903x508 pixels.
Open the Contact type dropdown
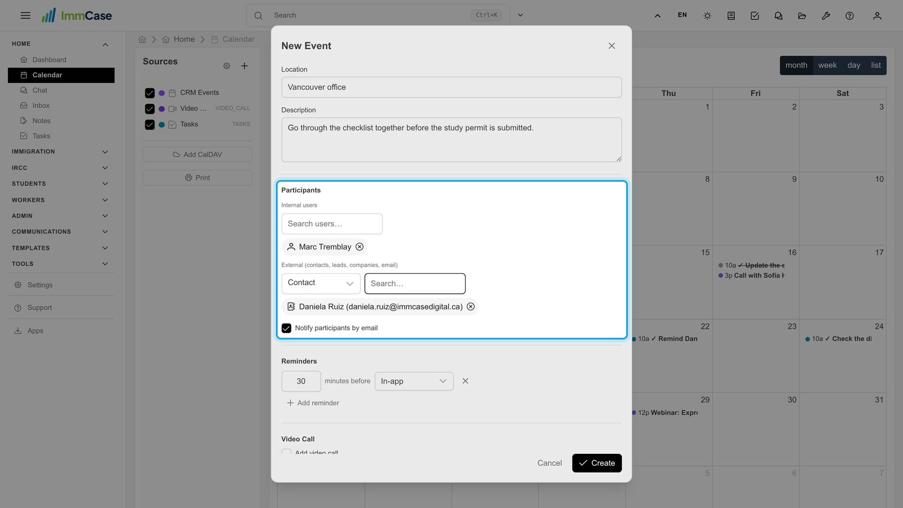[x=321, y=283]
